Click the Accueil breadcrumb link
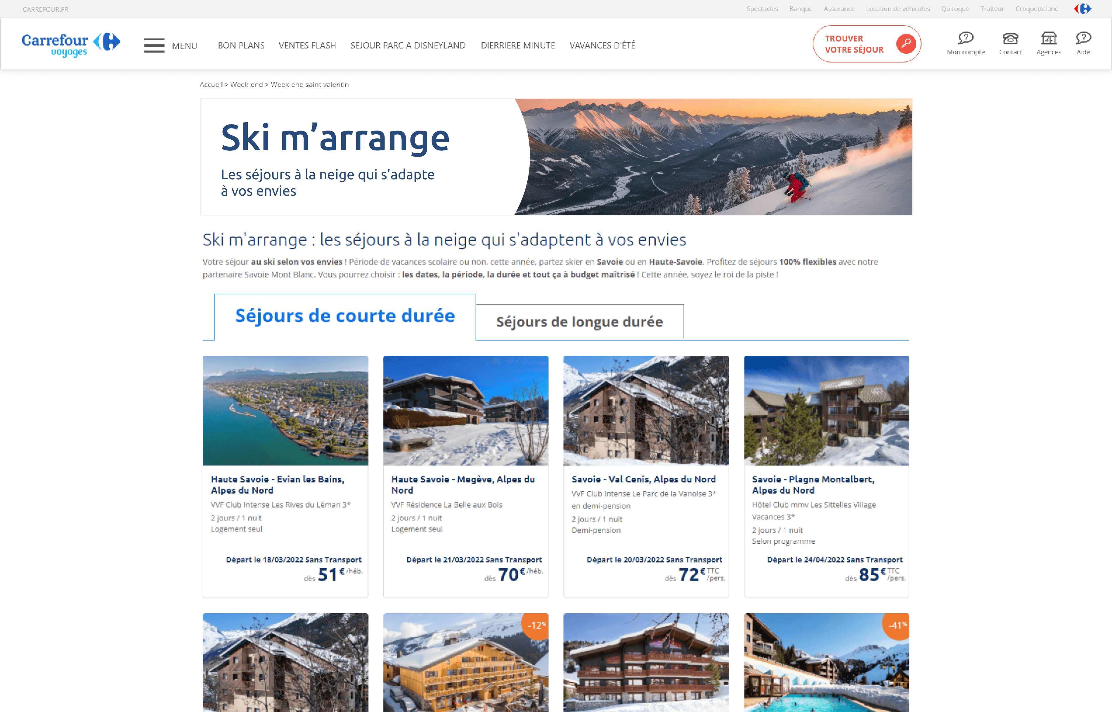 (x=211, y=85)
